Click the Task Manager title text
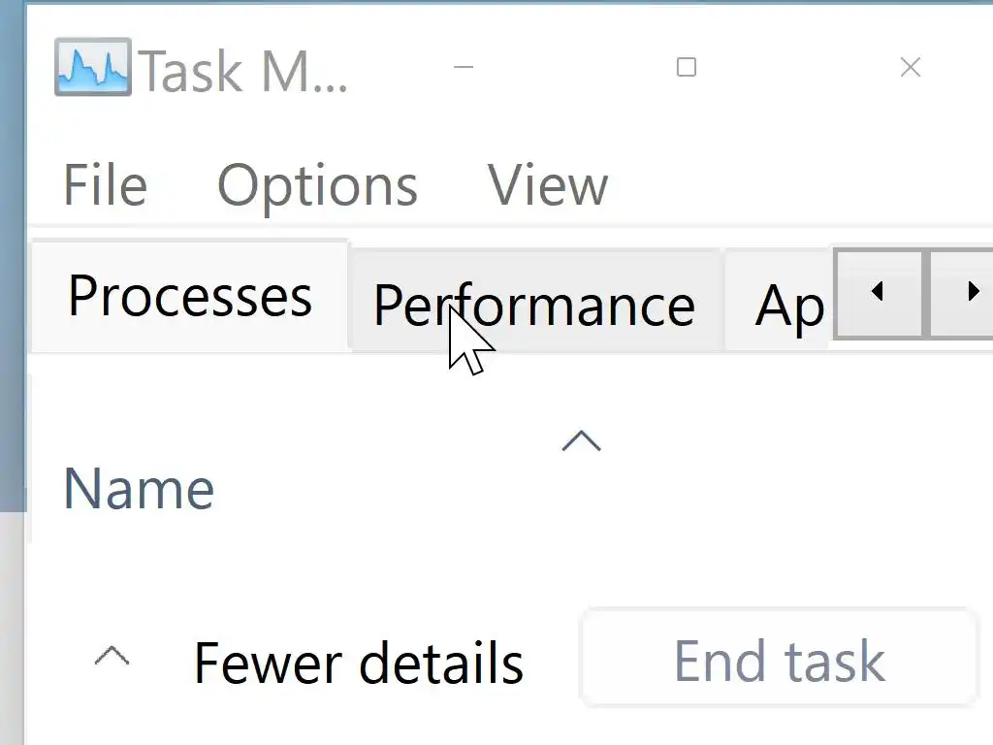Screen dimensions: 993x745 (x=244, y=70)
